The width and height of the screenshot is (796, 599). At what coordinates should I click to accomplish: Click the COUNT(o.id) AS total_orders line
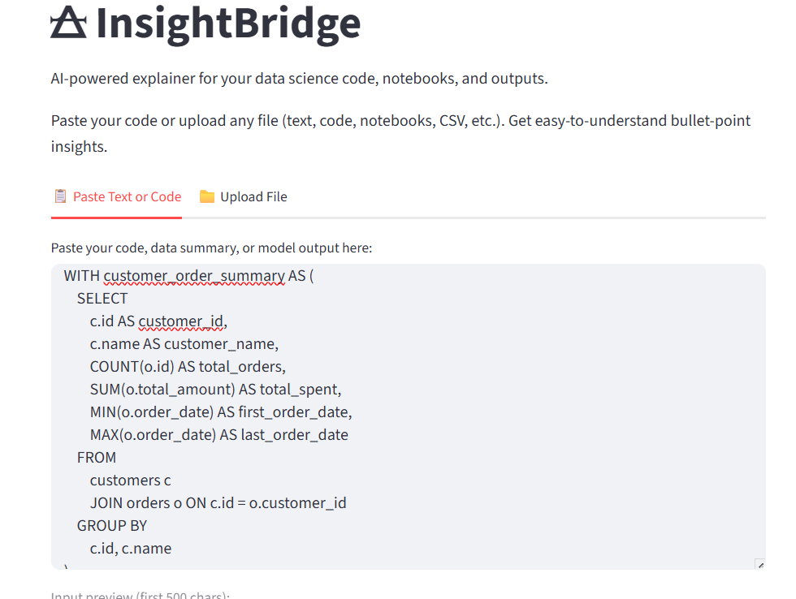187,366
